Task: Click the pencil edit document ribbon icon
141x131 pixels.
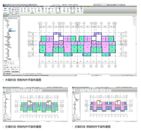Action: (x=68, y=9)
